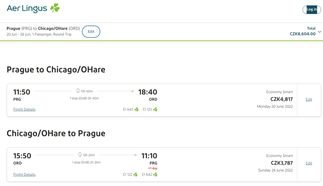The width and height of the screenshot is (323, 186).
Task: Click the Aer Lingus shamrock logo
Action: coord(55,8)
